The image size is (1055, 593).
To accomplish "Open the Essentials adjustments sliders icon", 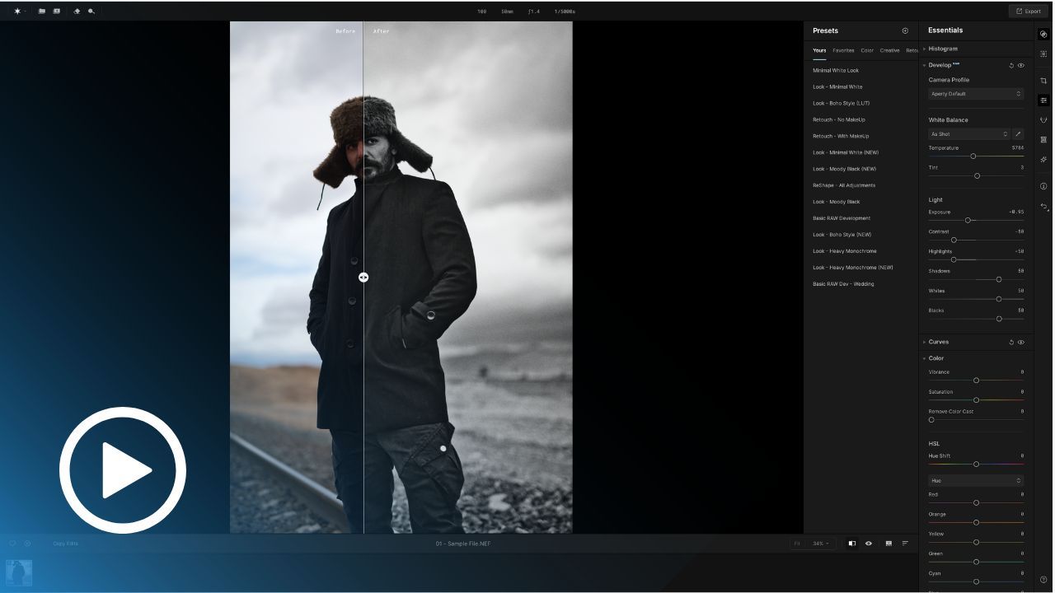I will pyautogui.click(x=1043, y=100).
